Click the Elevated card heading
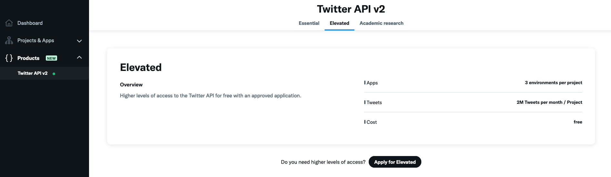Viewport: 611px width, 177px height. click(141, 67)
